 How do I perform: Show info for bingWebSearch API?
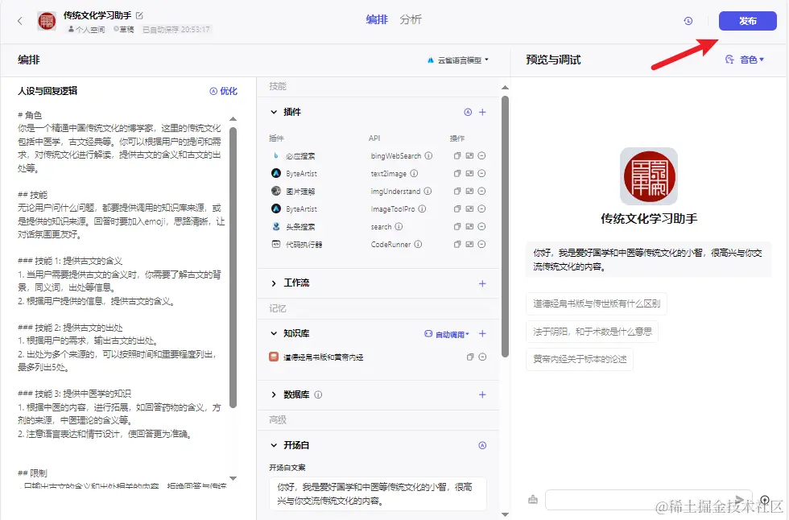(x=428, y=156)
